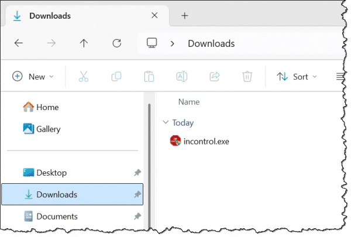The image size is (351, 237).
Task: Collapse the Today group
Action: 166,122
